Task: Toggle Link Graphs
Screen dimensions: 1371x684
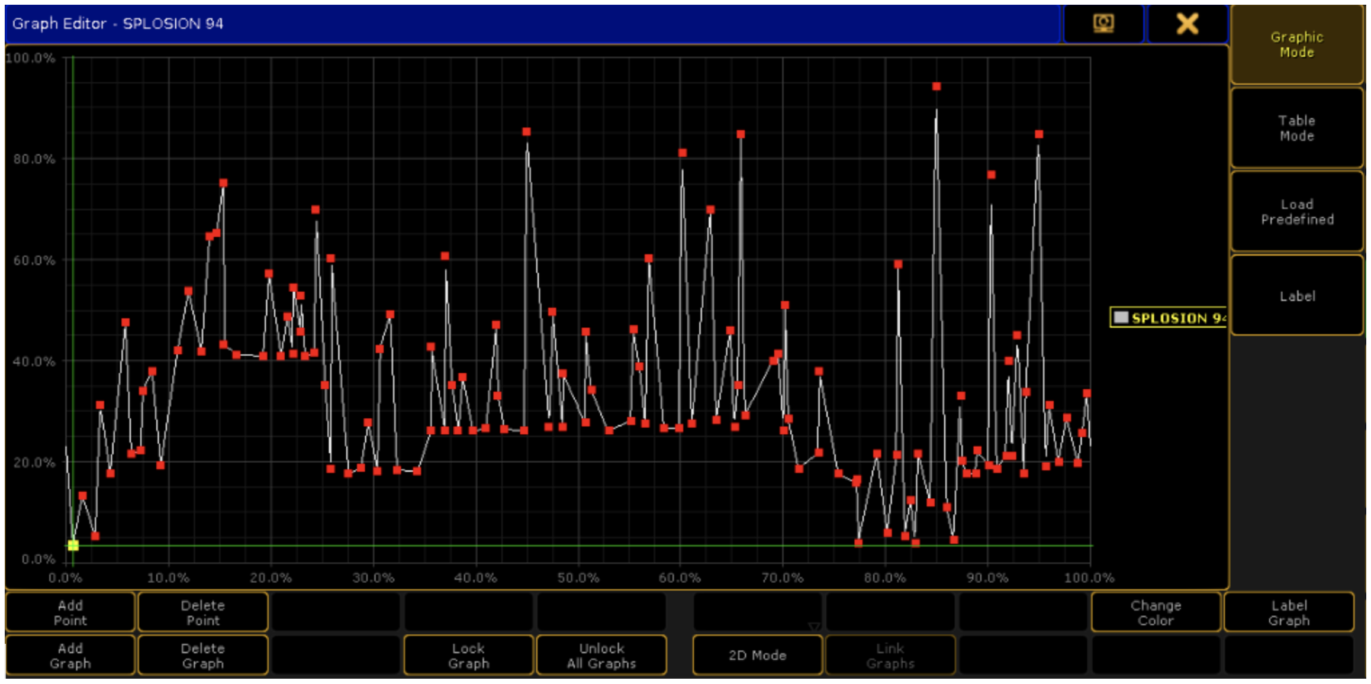Action: [x=890, y=656]
